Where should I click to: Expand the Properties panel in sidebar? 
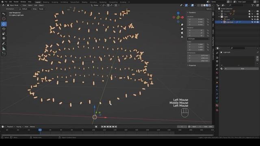[x=192, y=66]
